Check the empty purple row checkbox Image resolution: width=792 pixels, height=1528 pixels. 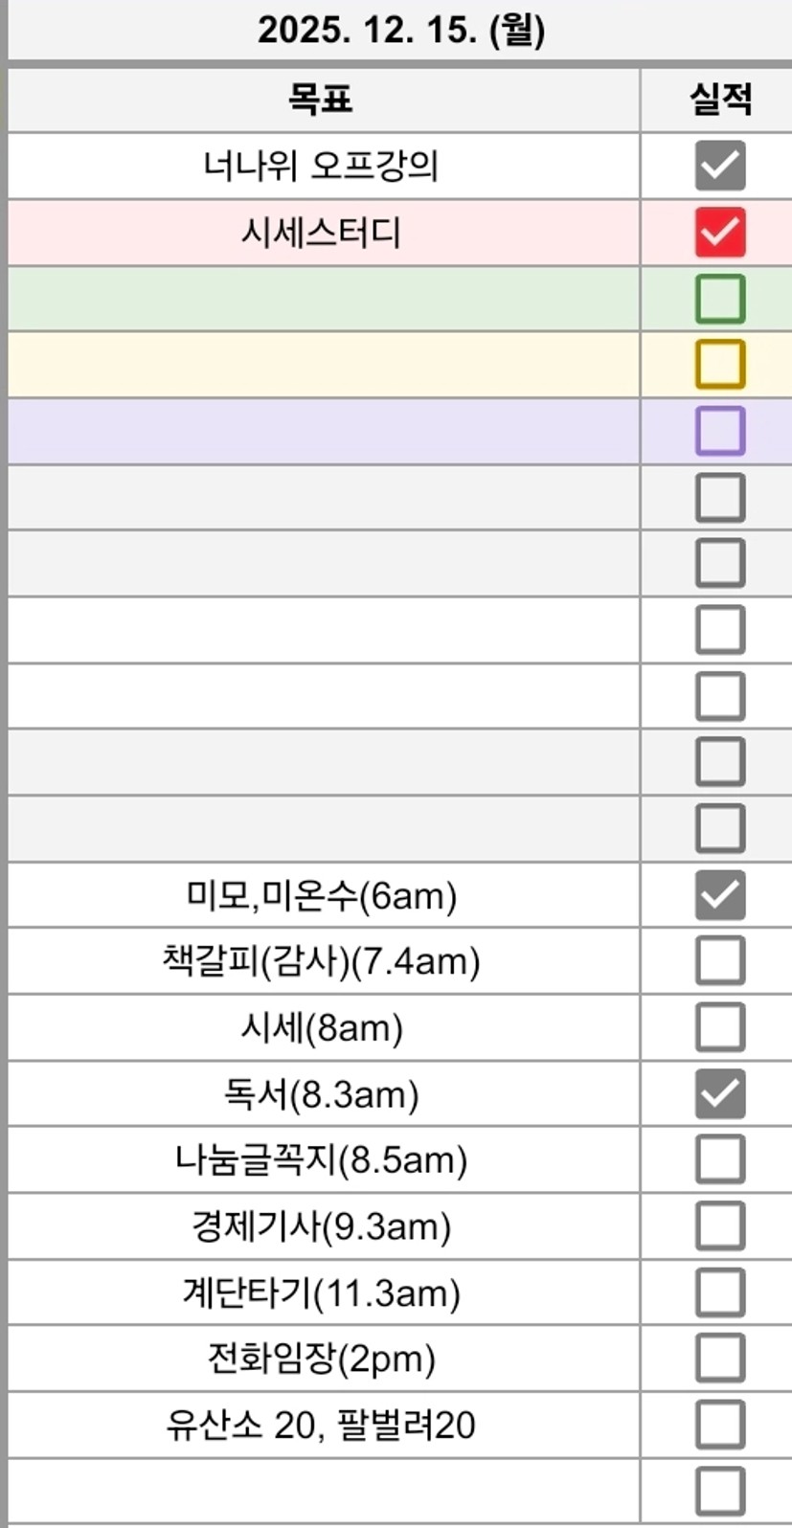719,431
